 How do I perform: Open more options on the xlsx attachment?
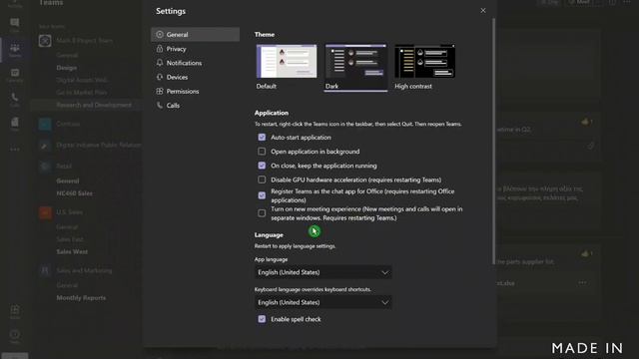582,282
